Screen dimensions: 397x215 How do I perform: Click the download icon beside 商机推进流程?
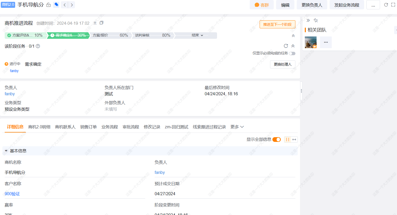point(95,23)
